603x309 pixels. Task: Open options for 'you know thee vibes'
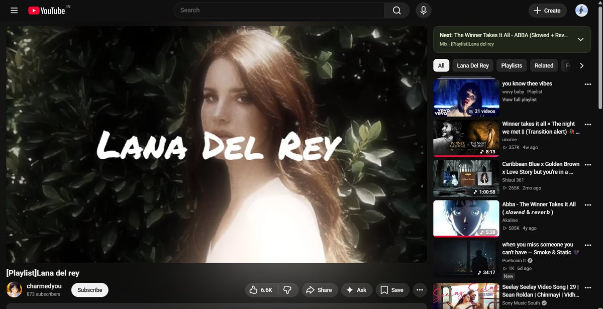[x=588, y=84]
